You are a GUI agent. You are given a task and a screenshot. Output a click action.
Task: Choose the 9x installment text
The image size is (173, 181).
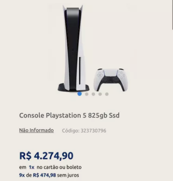(22, 175)
